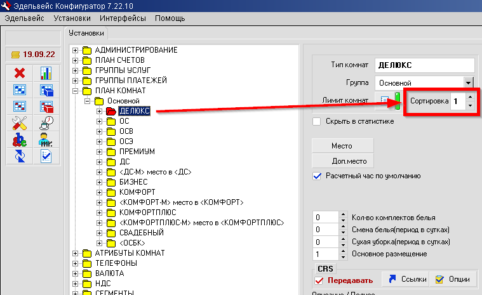
Task: Enable 'Скрыть в статистике' checkbox
Action: 317,122
